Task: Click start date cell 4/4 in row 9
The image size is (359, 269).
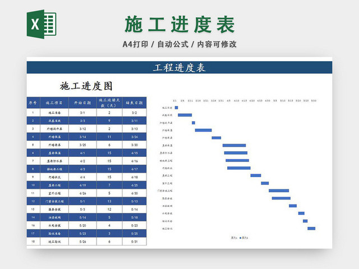Action: (x=82, y=177)
